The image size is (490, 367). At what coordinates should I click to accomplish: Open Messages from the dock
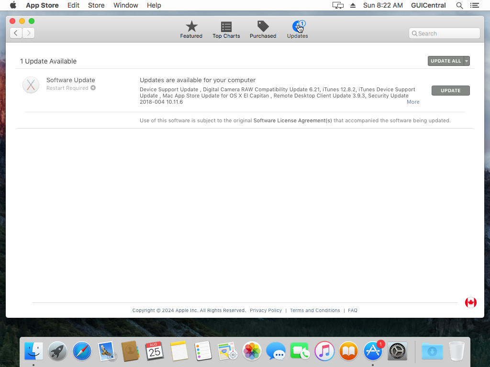point(276,351)
